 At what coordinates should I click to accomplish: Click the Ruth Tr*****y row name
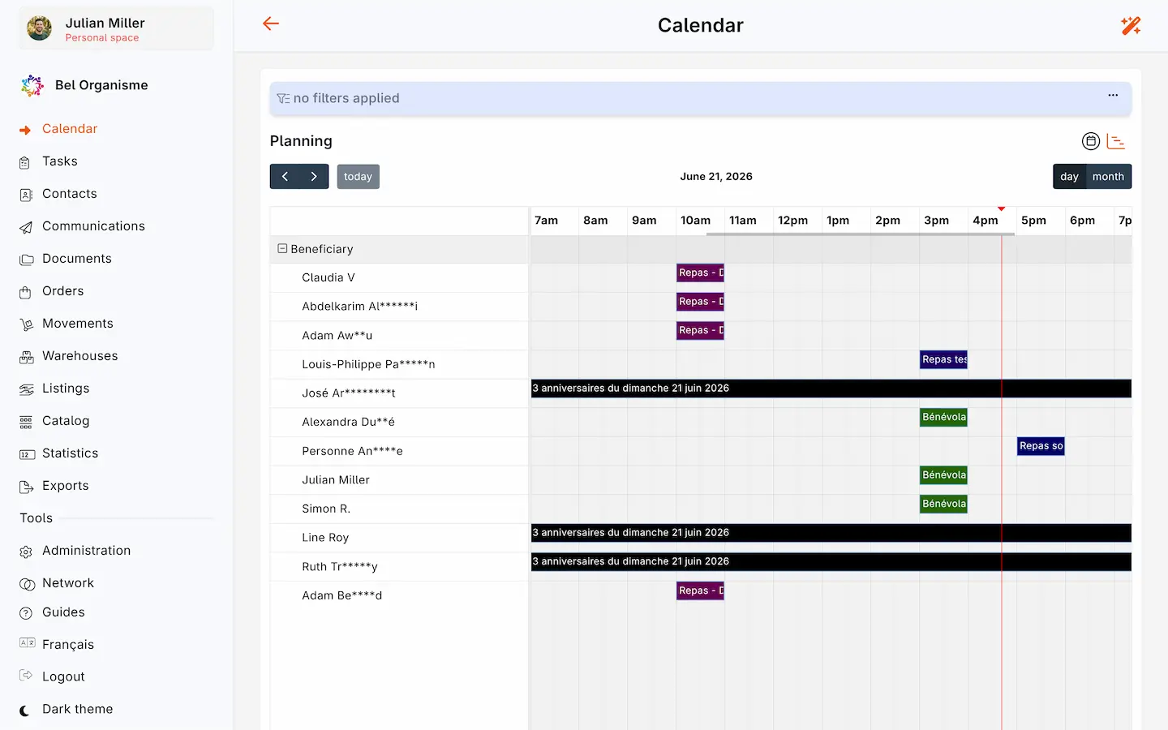pos(340,567)
